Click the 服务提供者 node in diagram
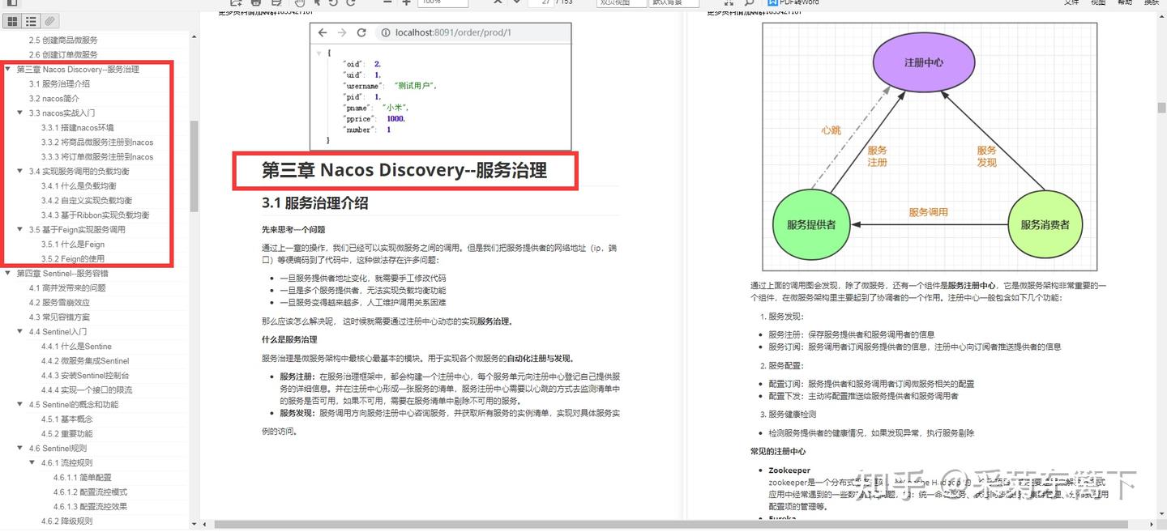Image resolution: width=1167 pixels, height=532 pixels. coord(811,224)
